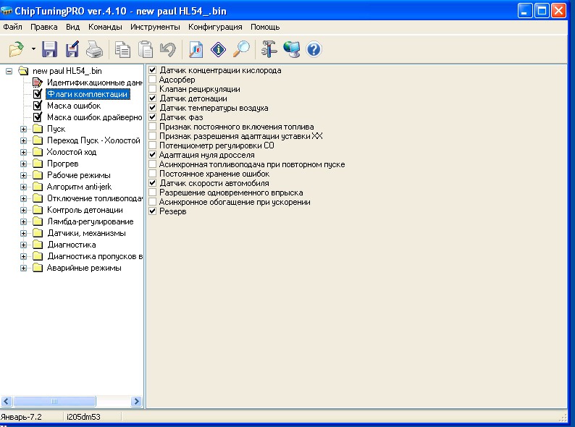Click the Open file folder icon

[x=17, y=49]
